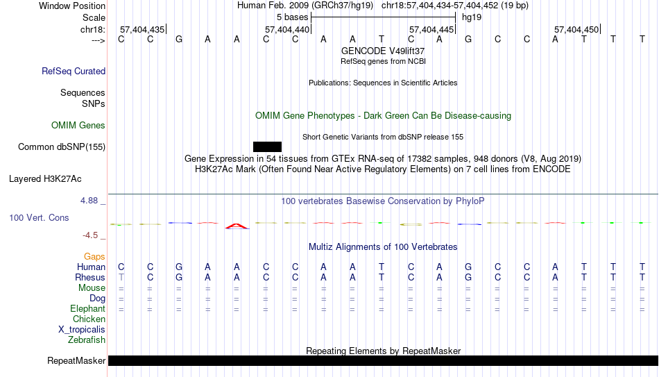Click the 57,404,440 position marker

coord(287,29)
